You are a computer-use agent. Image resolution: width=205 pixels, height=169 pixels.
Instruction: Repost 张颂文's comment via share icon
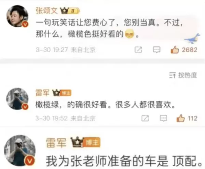pos(138,50)
